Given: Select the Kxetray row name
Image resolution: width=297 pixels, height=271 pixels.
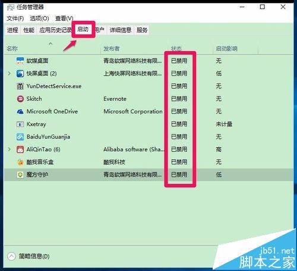Looking at the screenshot, I should pyautogui.click(x=36, y=124).
